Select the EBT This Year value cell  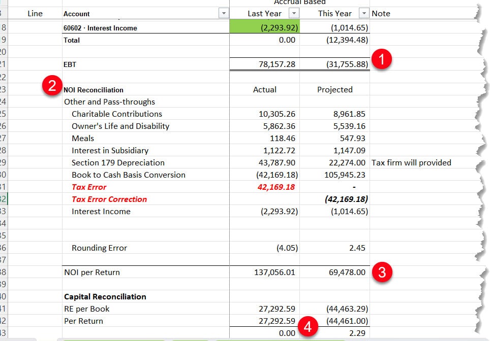tap(334, 64)
